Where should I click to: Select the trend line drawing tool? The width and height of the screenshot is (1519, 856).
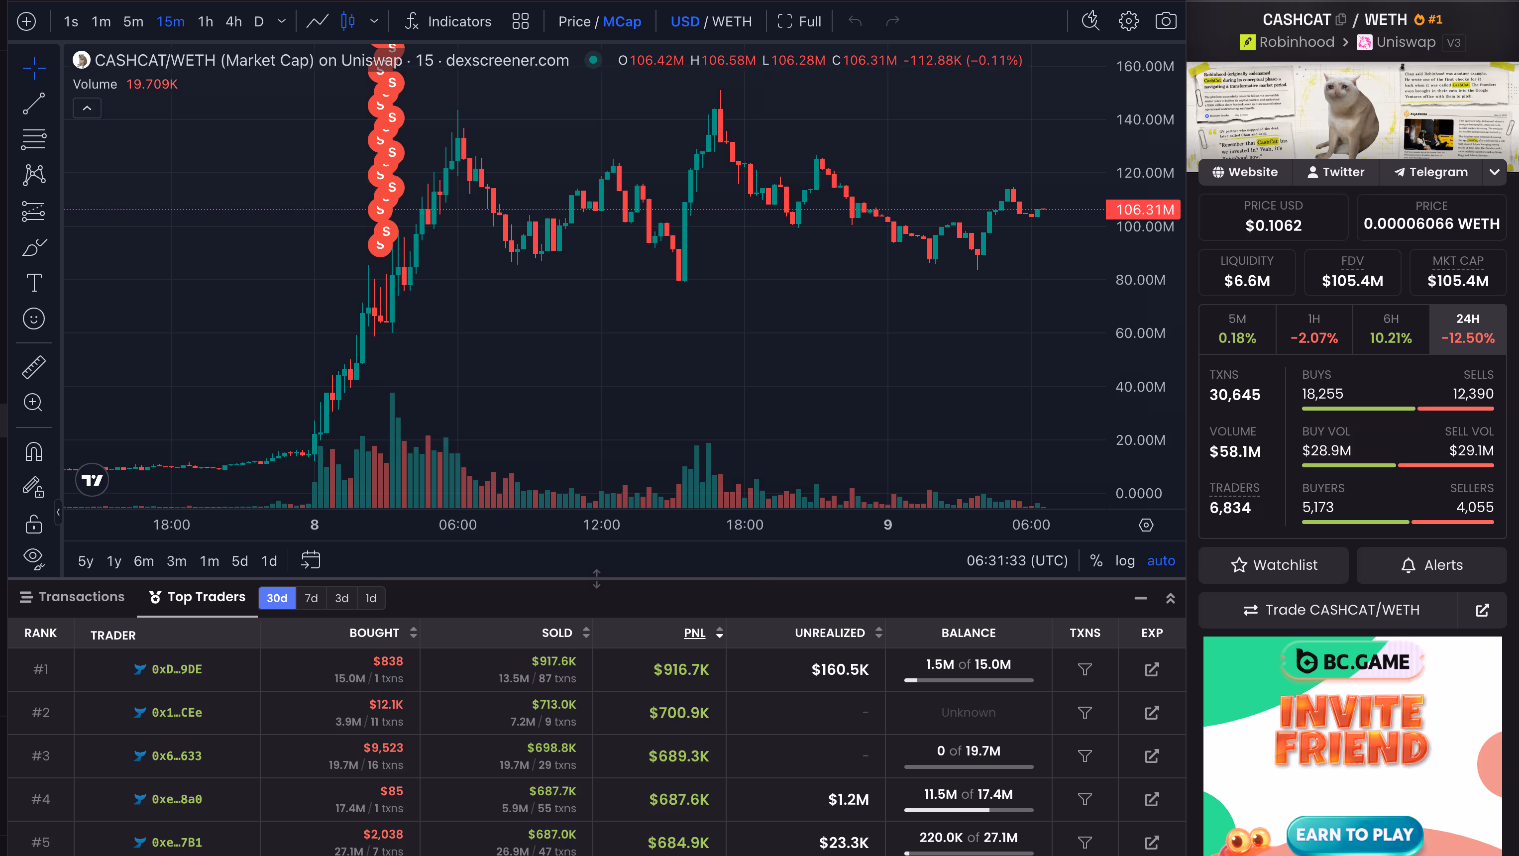pyautogui.click(x=34, y=104)
